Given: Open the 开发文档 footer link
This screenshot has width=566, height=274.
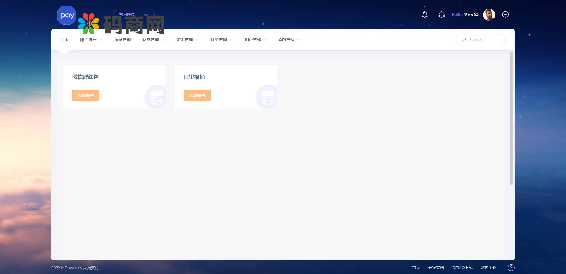Looking at the screenshot, I should (x=436, y=268).
